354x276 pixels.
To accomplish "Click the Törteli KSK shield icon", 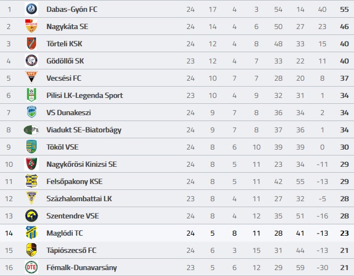I will pos(31,44).
